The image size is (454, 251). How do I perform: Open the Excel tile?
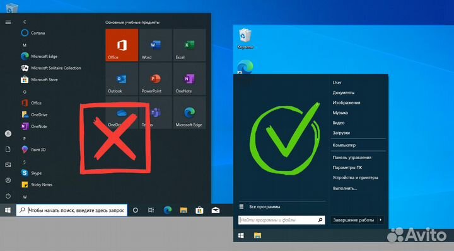[189, 45]
